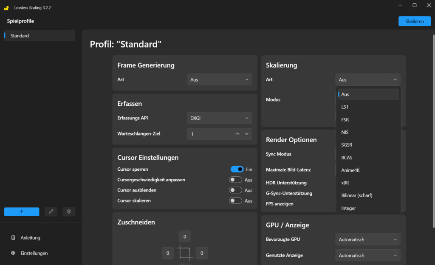Maximize the Lossless Scaling window
This screenshot has height=265, width=435.
(415, 5)
